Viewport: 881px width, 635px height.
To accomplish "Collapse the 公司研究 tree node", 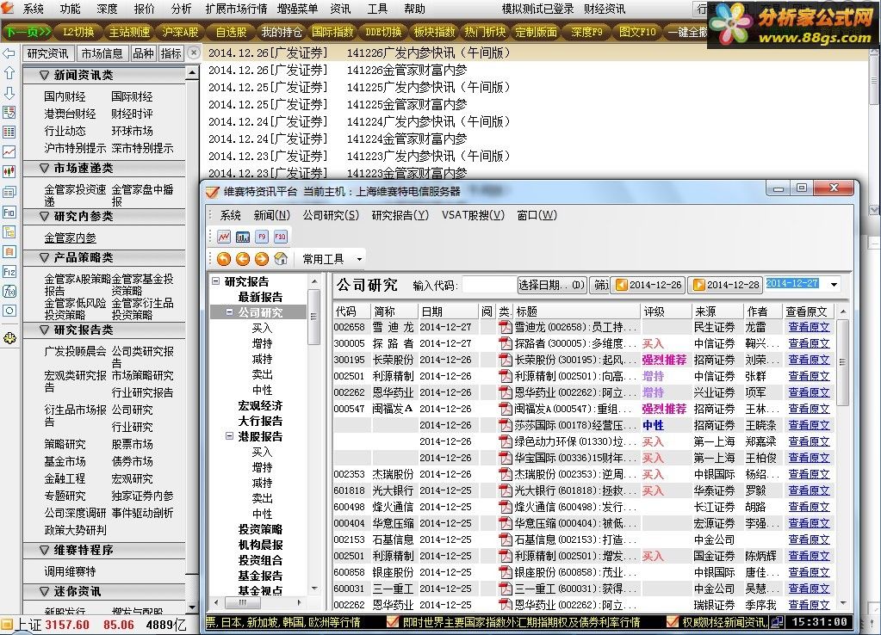I will coord(229,311).
